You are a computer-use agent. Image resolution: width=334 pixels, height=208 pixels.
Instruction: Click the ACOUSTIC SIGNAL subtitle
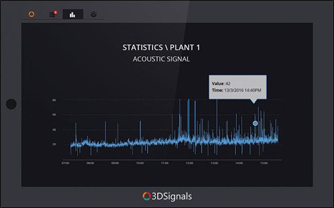[161, 60]
